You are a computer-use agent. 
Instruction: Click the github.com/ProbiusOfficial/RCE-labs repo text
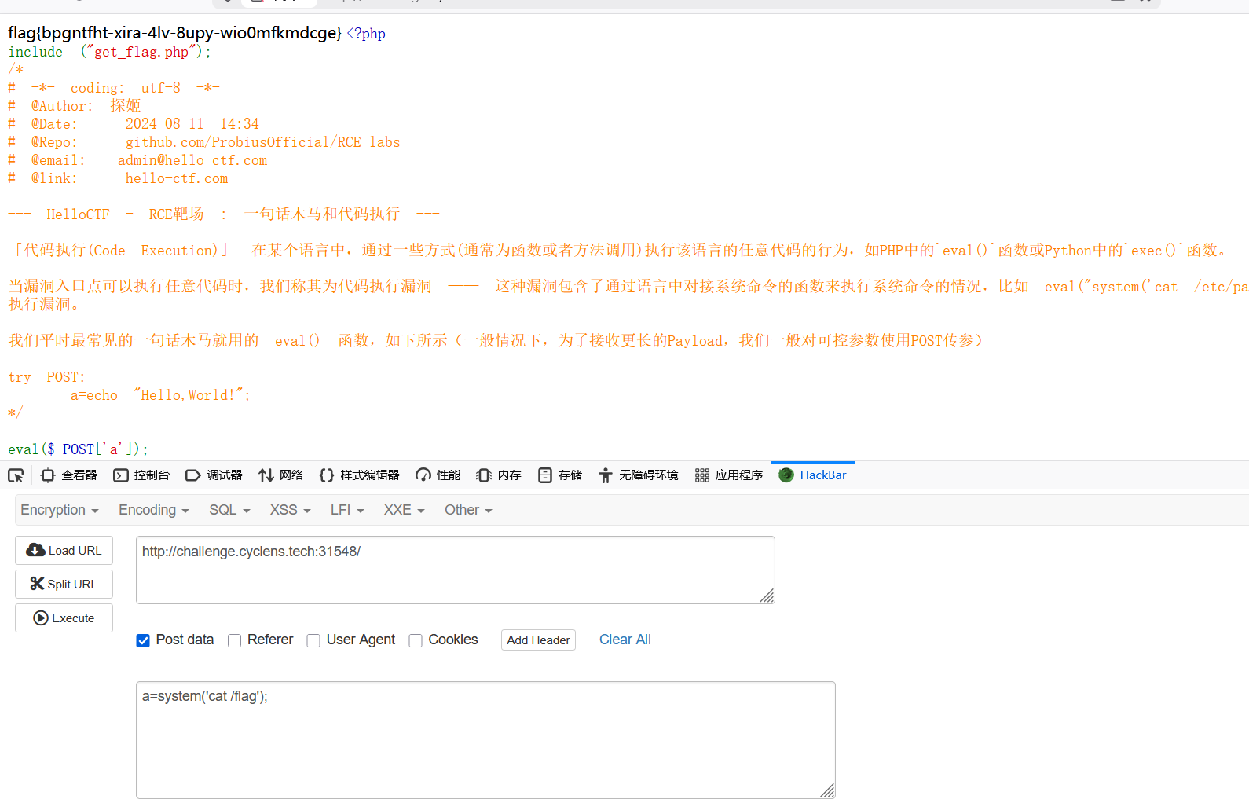262,142
